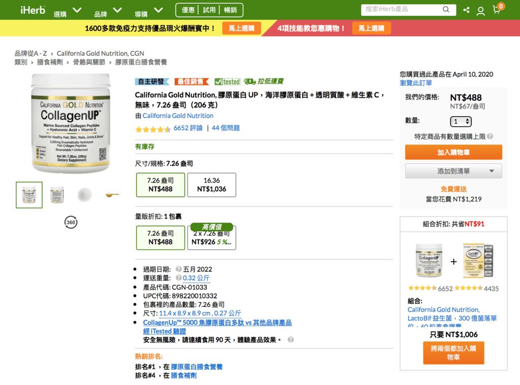Click the main CollagenUP product image
This screenshot has height=385, width=520.
pyautogui.click(x=71, y=124)
